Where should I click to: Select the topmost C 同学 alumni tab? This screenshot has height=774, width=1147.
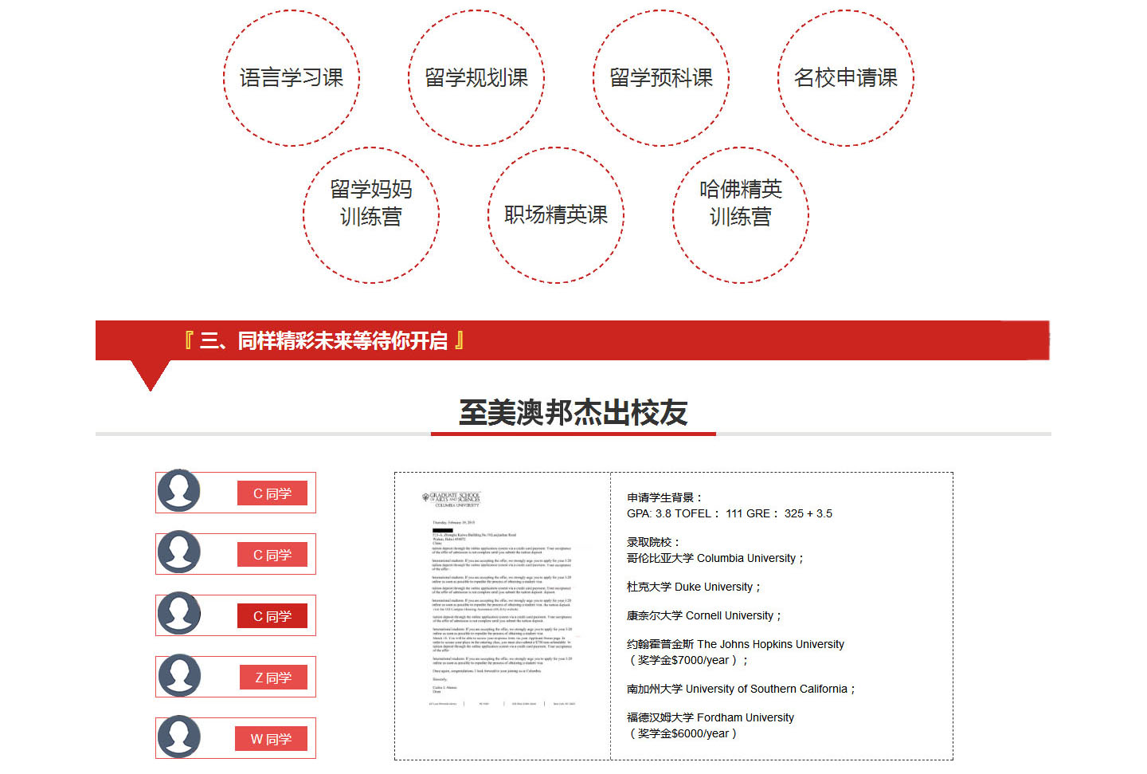click(272, 493)
